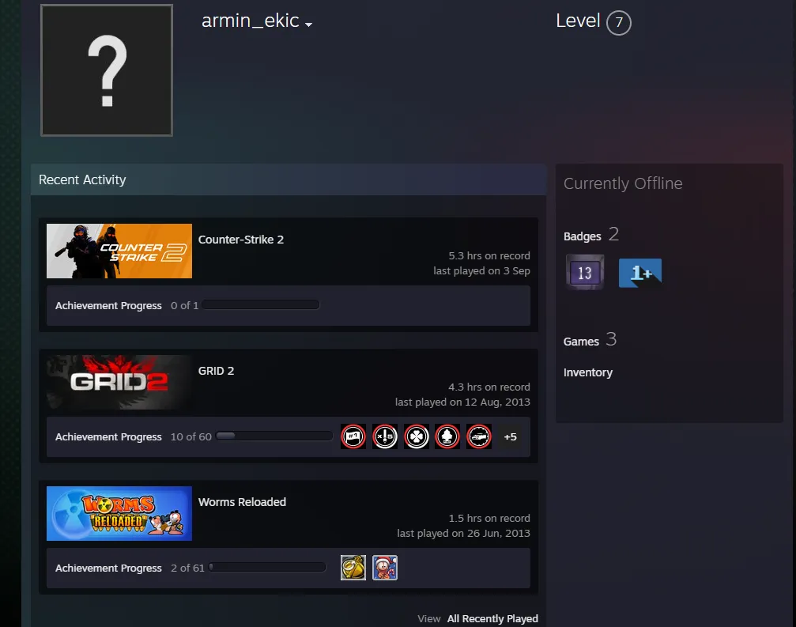View the blue 1+ games badge
This screenshot has height=627, width=796.
[x=640, y=273]
